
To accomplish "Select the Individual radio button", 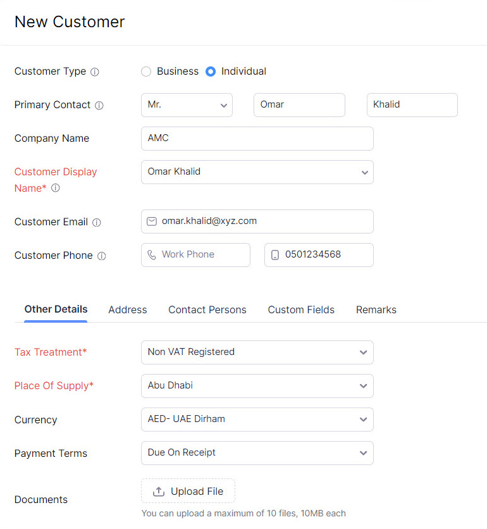I will tap(211, 72).
